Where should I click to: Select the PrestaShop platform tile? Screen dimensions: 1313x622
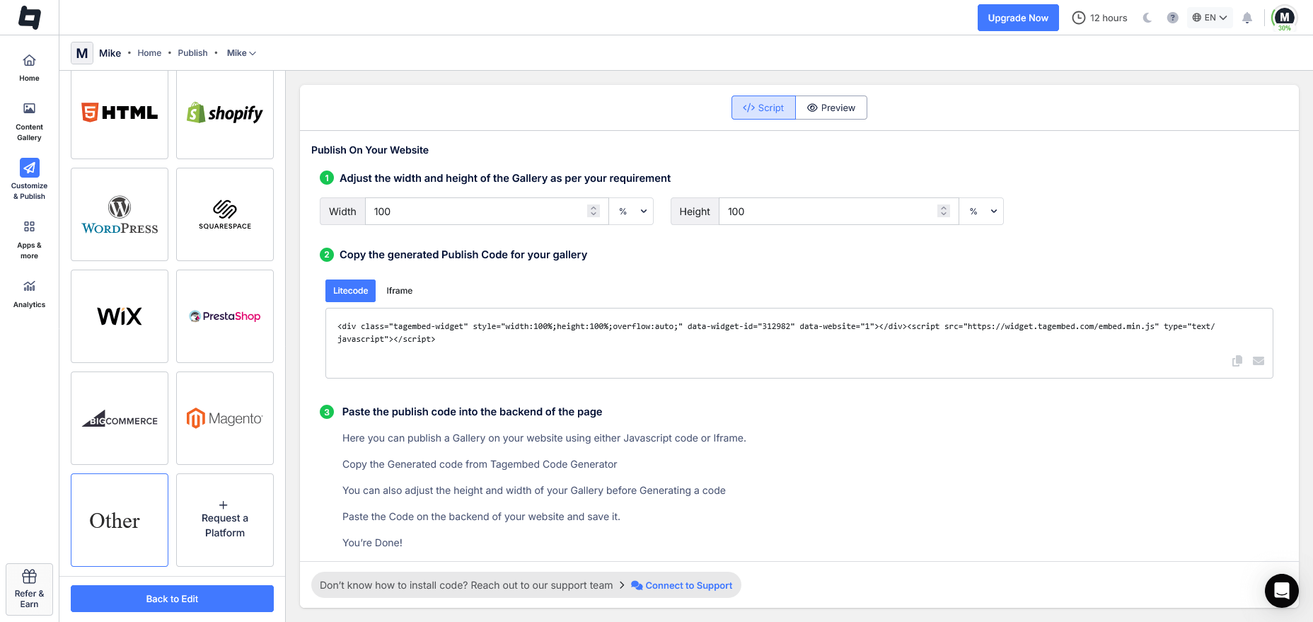click(225, 316)
